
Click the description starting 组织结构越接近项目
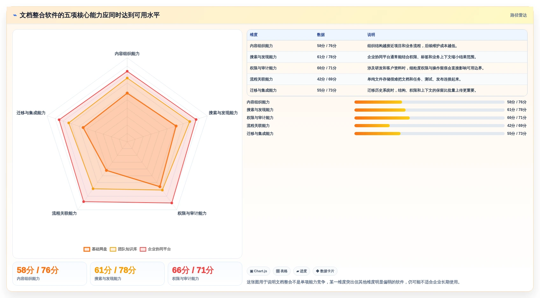tap(413, 46)
